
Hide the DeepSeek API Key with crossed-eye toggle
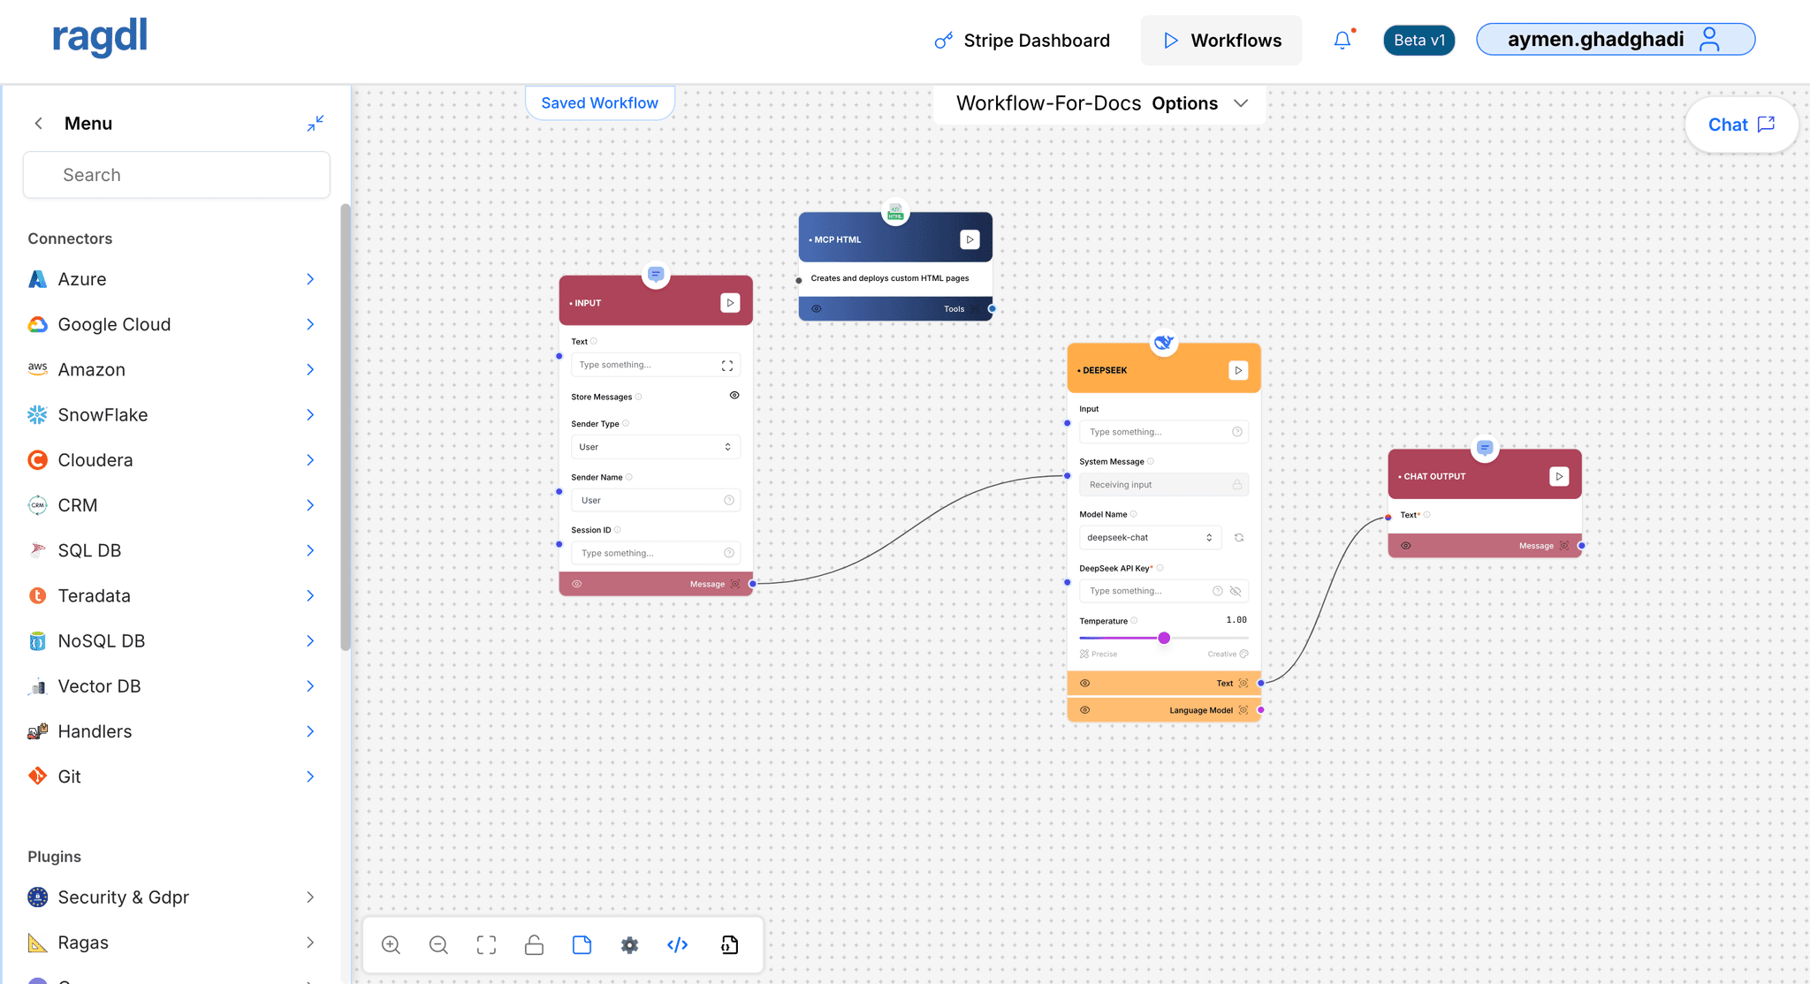click(1236, 590)
